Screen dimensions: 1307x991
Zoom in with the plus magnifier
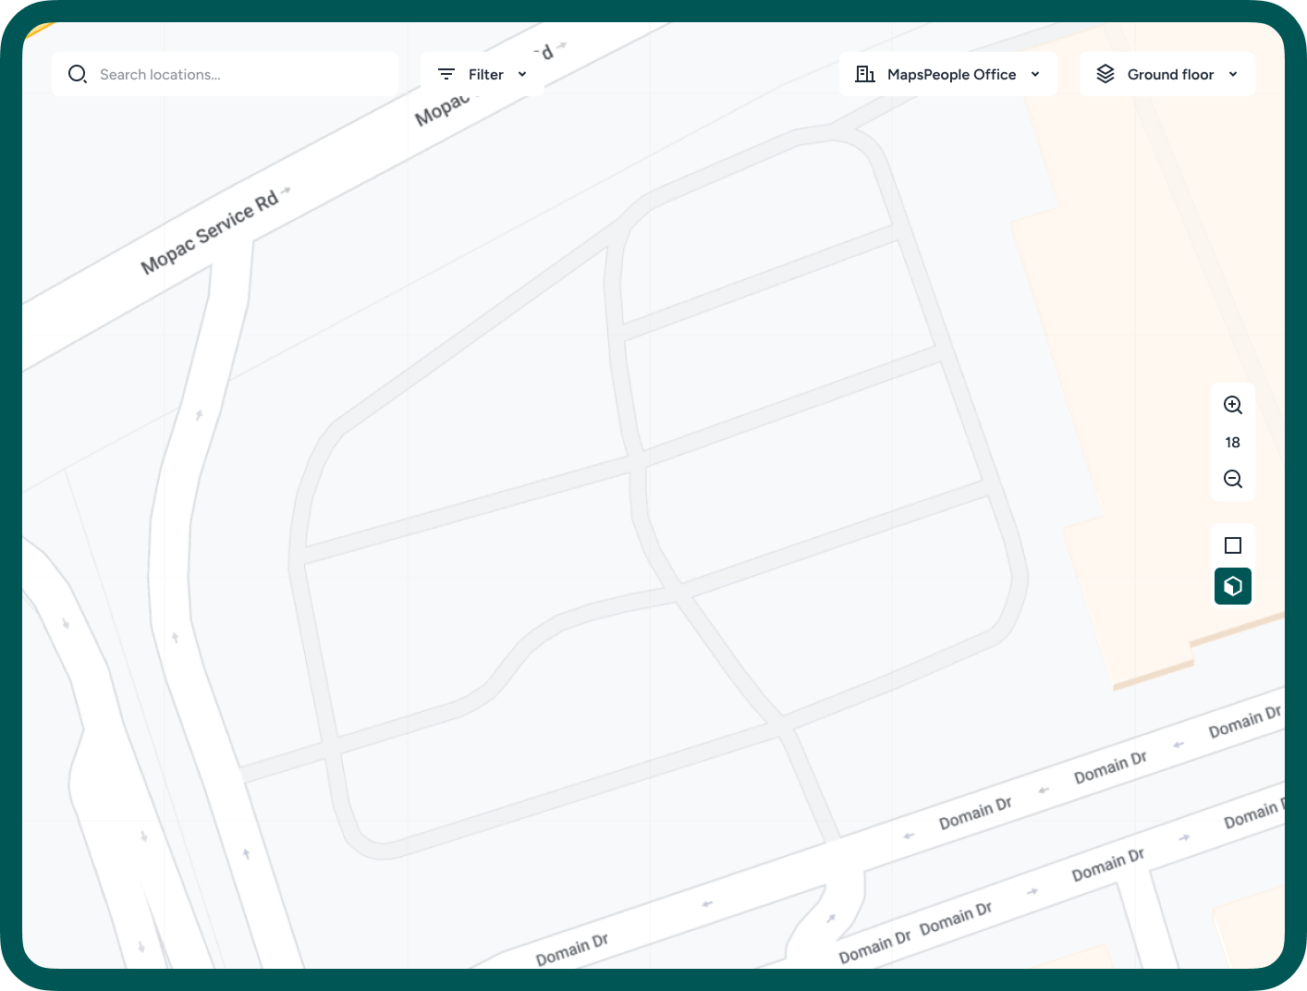[x=1233, y=405]
